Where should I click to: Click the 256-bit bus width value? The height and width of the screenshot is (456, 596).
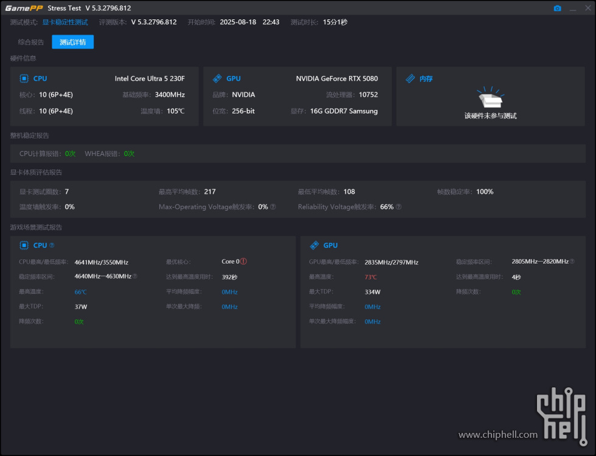pos(243,111)
